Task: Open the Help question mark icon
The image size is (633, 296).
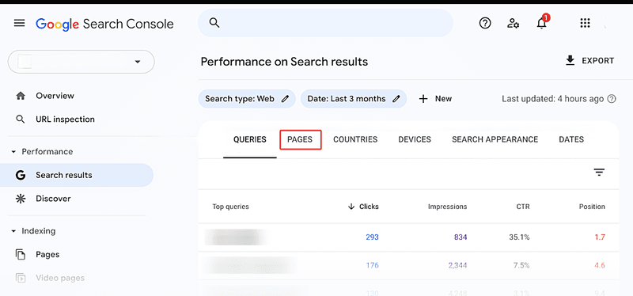Action: click(485, 24)
